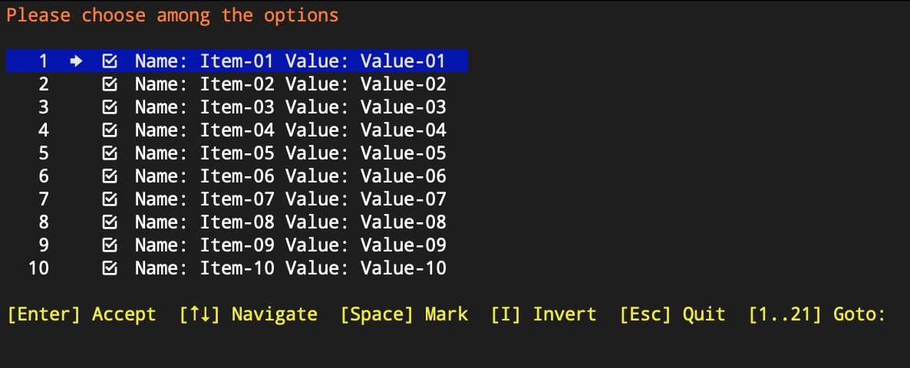Select the Item-05 Value-05 entry text
Image resolution: width=910 pixels, height=368 pixels.
tap(291, 153)
